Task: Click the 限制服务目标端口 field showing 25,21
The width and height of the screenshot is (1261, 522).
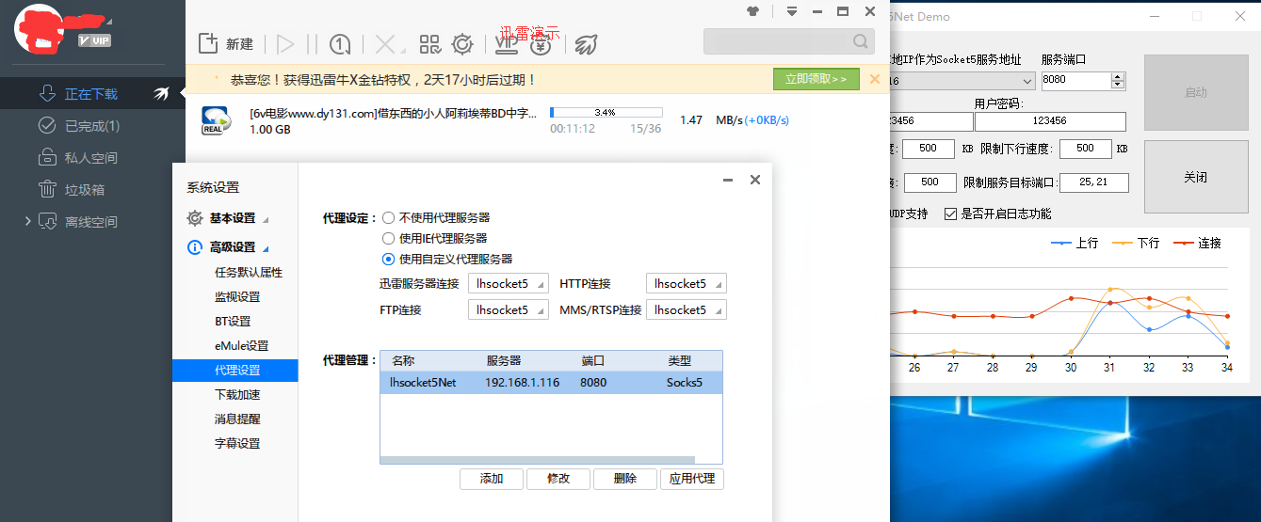Action: 1094,182
